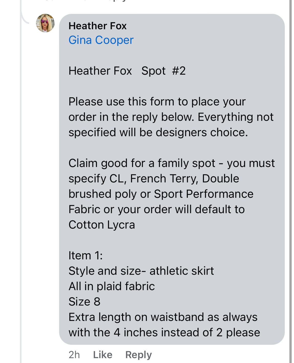Click the 'specified will be designers choice' line
This screenshot has height=363, width=294.
[158, 132]
